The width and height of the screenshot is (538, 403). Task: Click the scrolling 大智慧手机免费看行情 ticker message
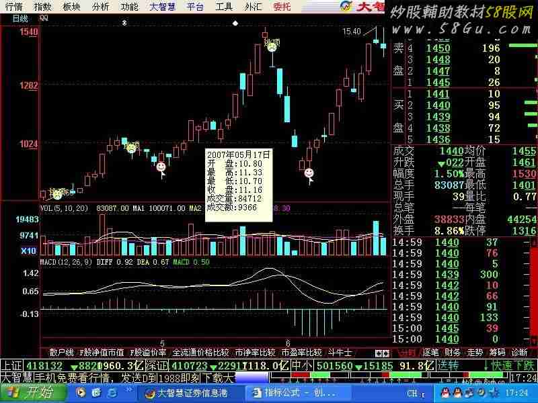coord(117,378)
